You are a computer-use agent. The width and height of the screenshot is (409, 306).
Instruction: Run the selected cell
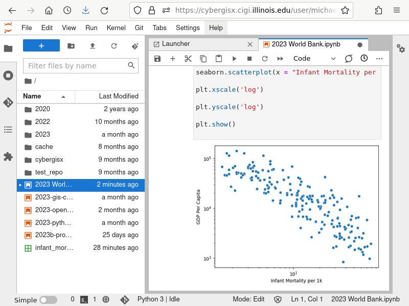(234, 59)
